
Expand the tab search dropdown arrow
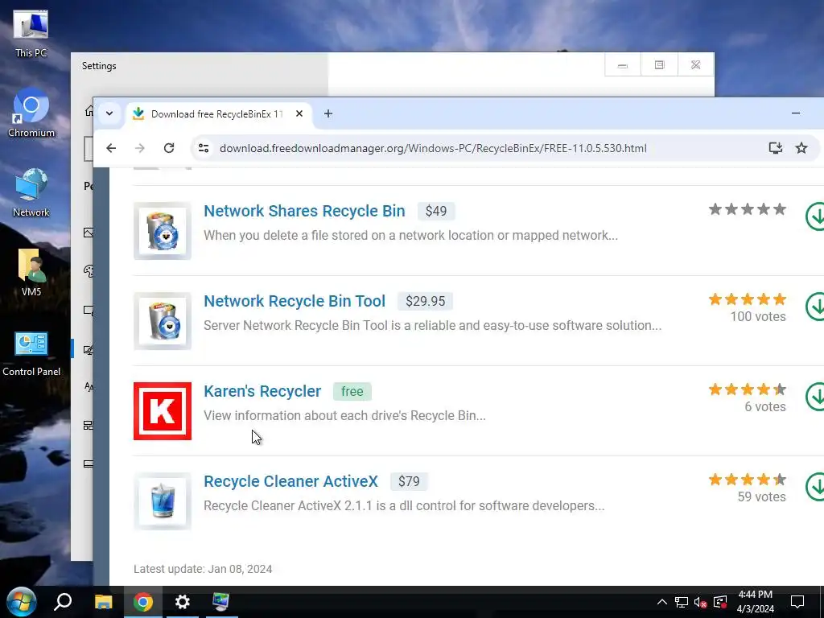(109, 113)
